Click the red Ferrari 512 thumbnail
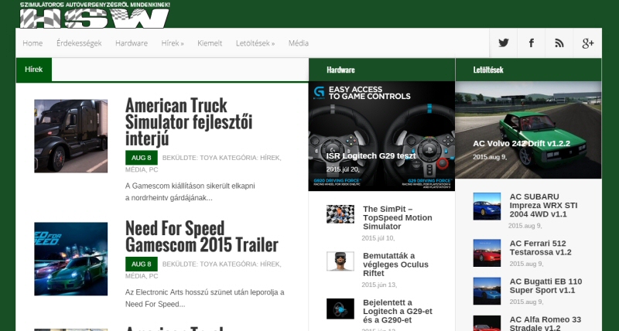Screen dimensions: 619x331 [x=487, y=253]
